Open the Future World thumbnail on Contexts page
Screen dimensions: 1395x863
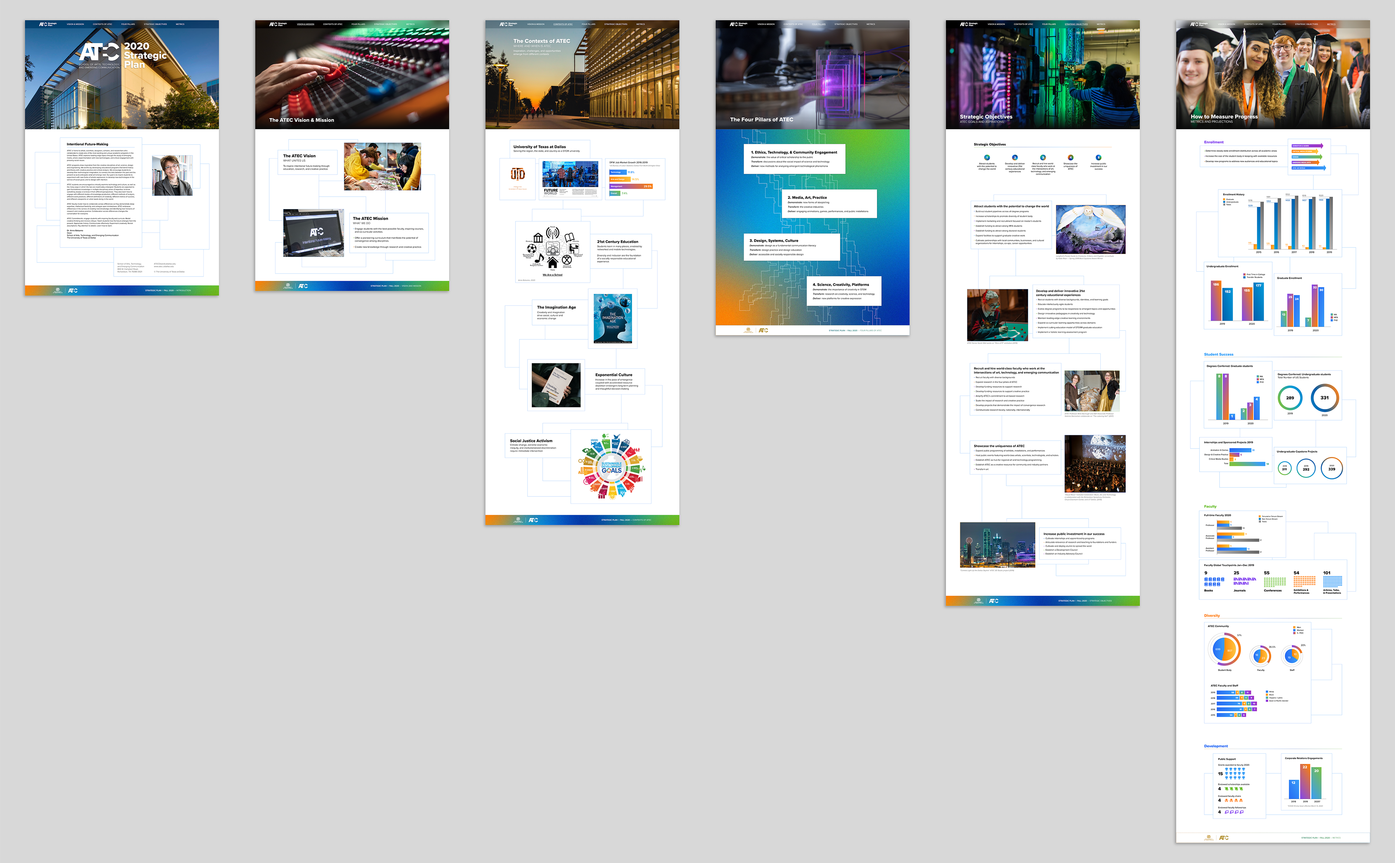(570, 179)
